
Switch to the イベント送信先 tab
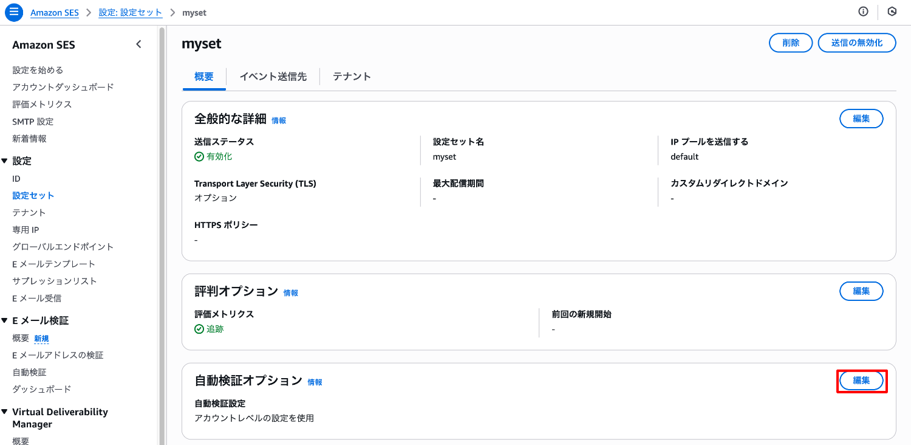click(x=273, y=77)
